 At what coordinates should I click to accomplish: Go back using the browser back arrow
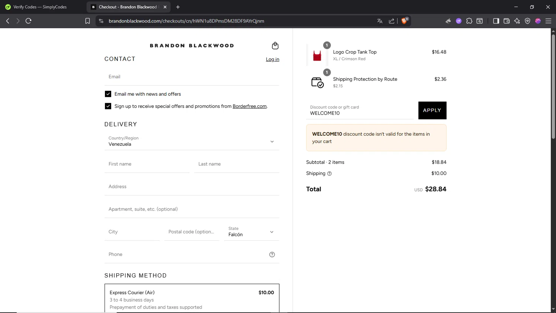click(x=7, y=21)
